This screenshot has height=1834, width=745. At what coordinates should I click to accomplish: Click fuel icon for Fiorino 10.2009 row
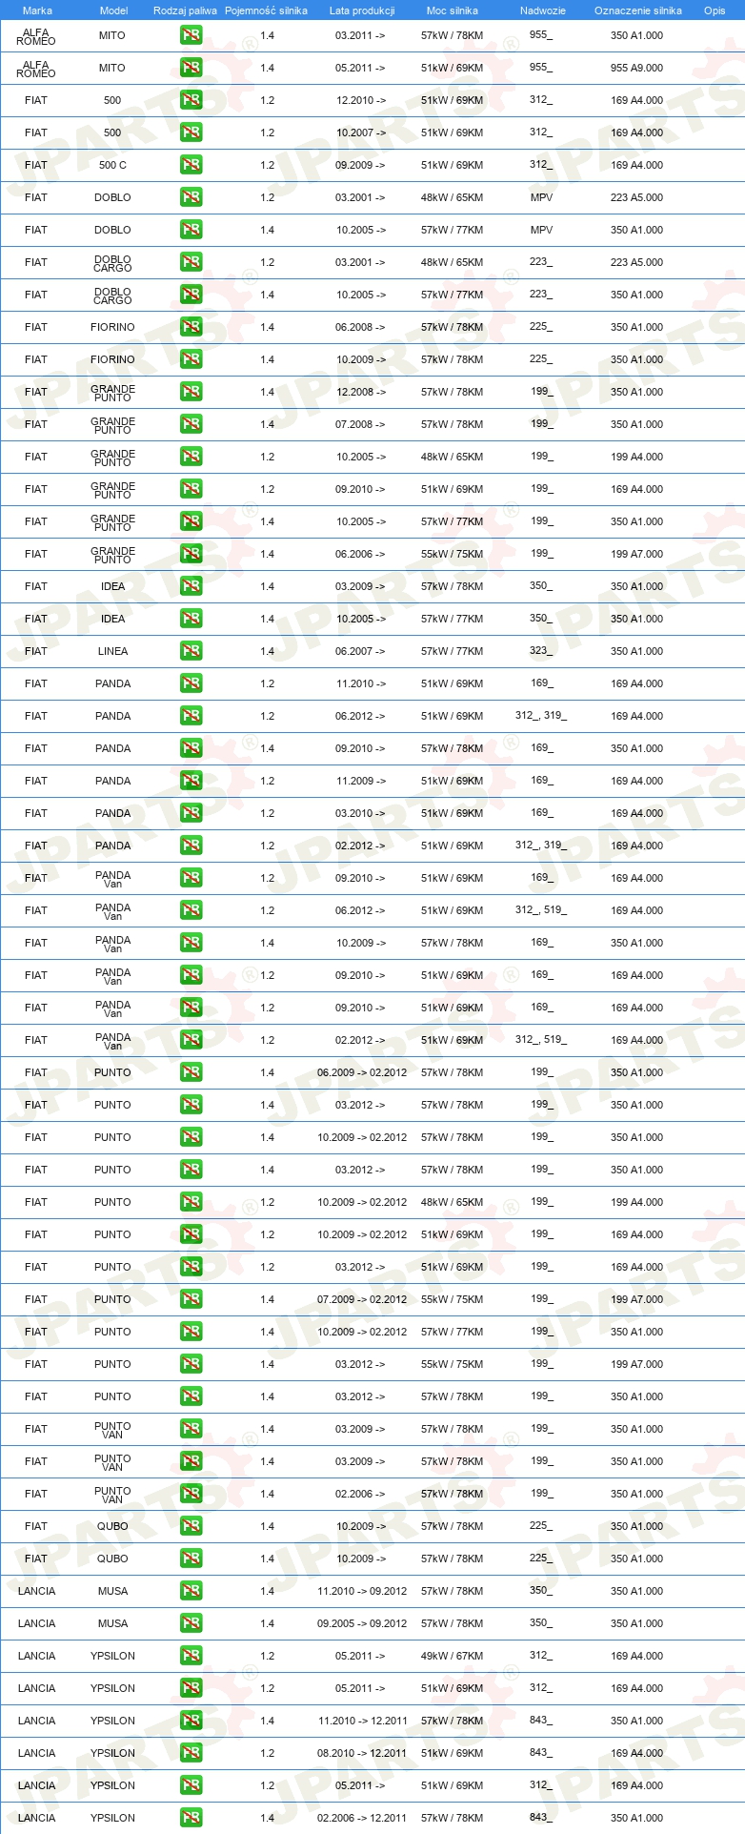click(191, 359)
